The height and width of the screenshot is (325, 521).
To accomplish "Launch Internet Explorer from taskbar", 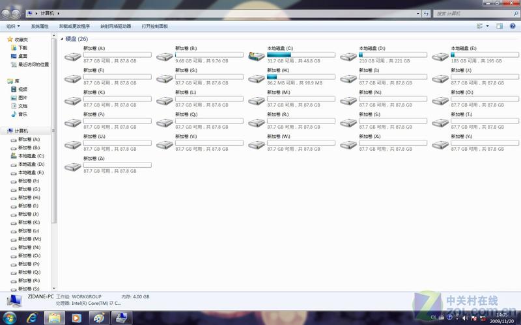I will pos(32,318).
